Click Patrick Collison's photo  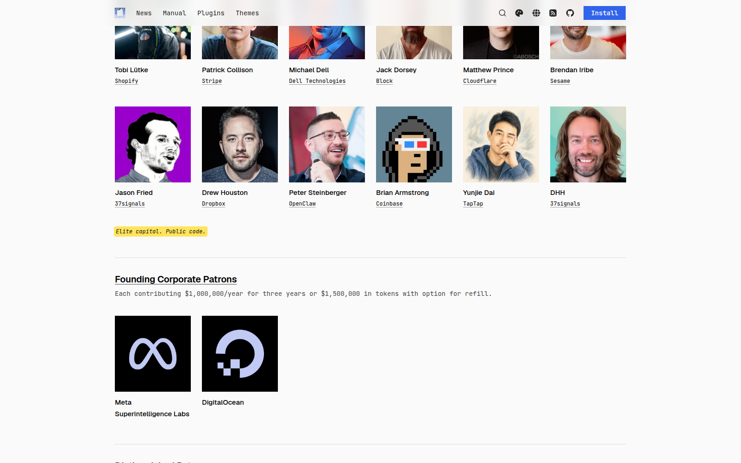[240, 43]
